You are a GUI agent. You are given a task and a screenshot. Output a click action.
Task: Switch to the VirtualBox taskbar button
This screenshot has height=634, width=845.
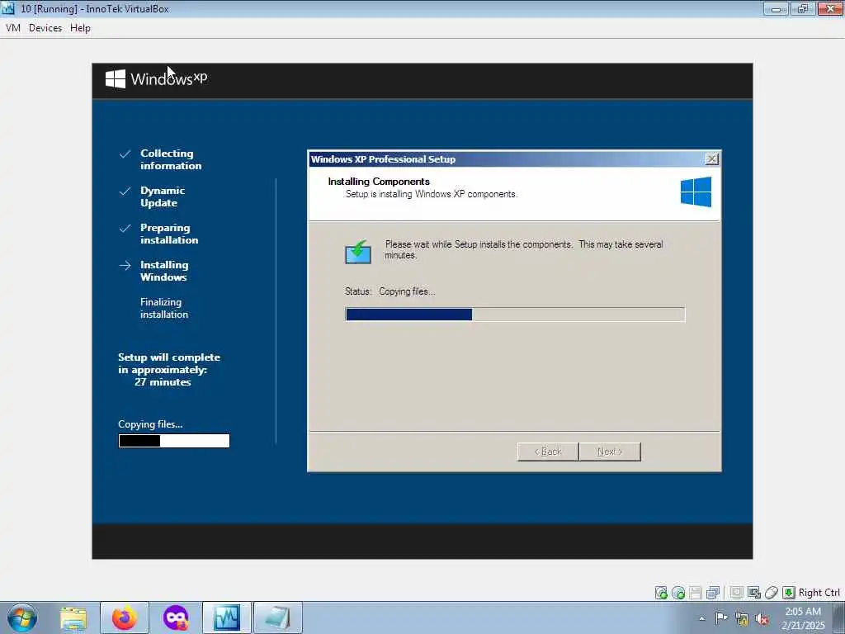[x=227, y=617]
